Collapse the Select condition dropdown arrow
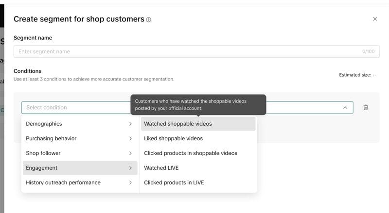This screenshot has height=213, width=389. 345,107
